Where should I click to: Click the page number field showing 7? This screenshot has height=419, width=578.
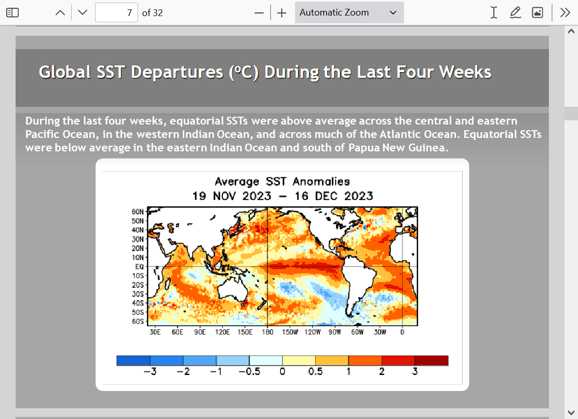(116, 12)
